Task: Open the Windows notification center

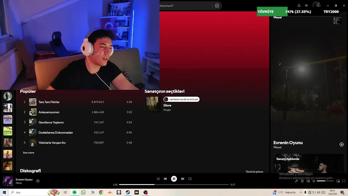Action: click(x=343, y=192)
